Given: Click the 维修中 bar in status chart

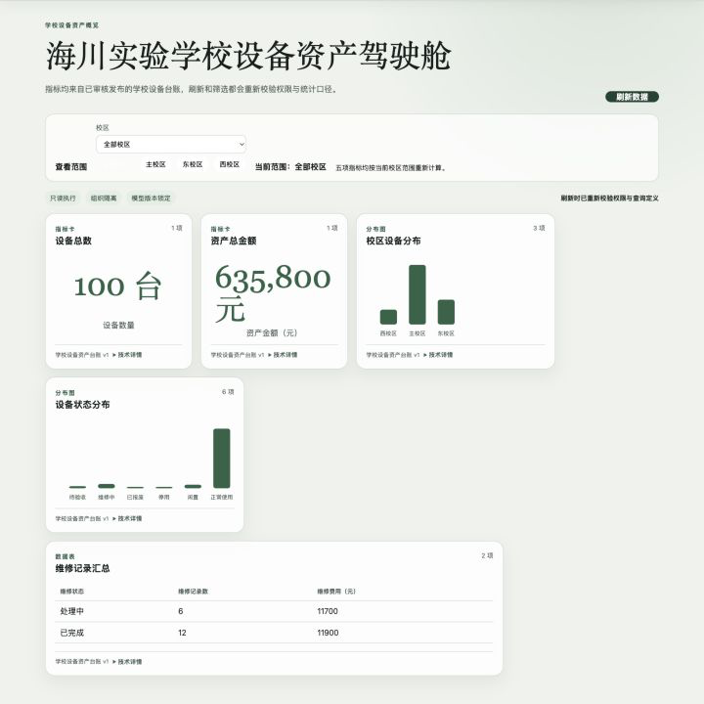Looking at the screenshot, I should (x=107, y=486).
